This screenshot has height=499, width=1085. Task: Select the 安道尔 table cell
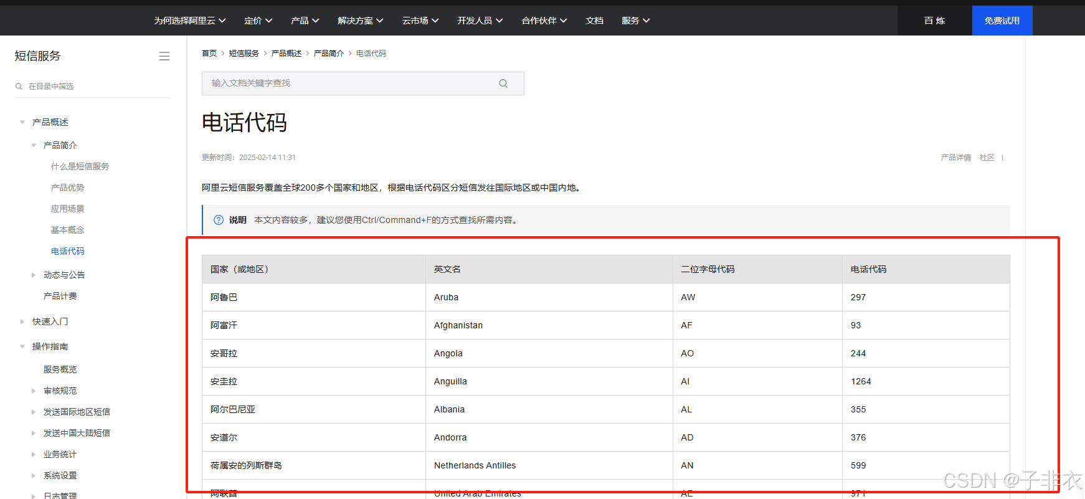click(x=314, y=437)
